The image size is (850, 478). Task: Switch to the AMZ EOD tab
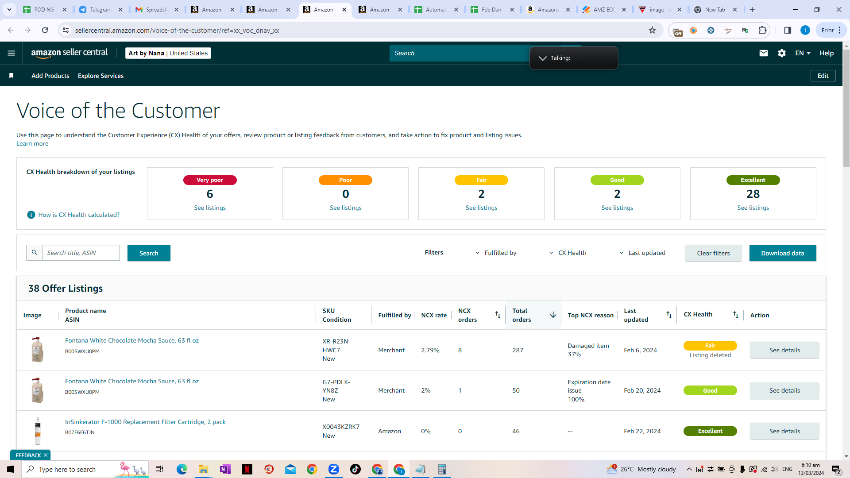point(604,9)
